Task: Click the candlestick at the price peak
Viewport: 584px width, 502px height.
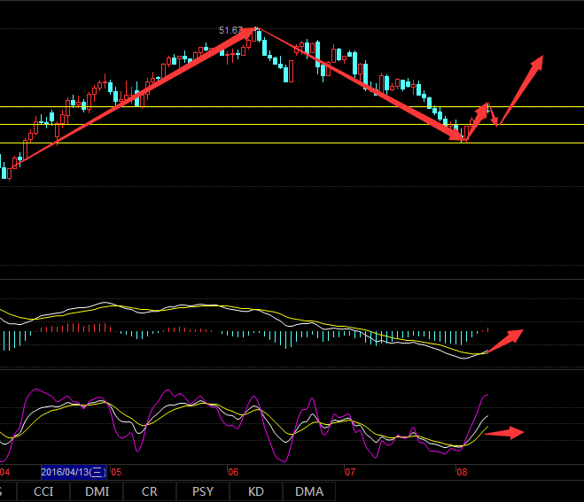Action: point(258,35)
